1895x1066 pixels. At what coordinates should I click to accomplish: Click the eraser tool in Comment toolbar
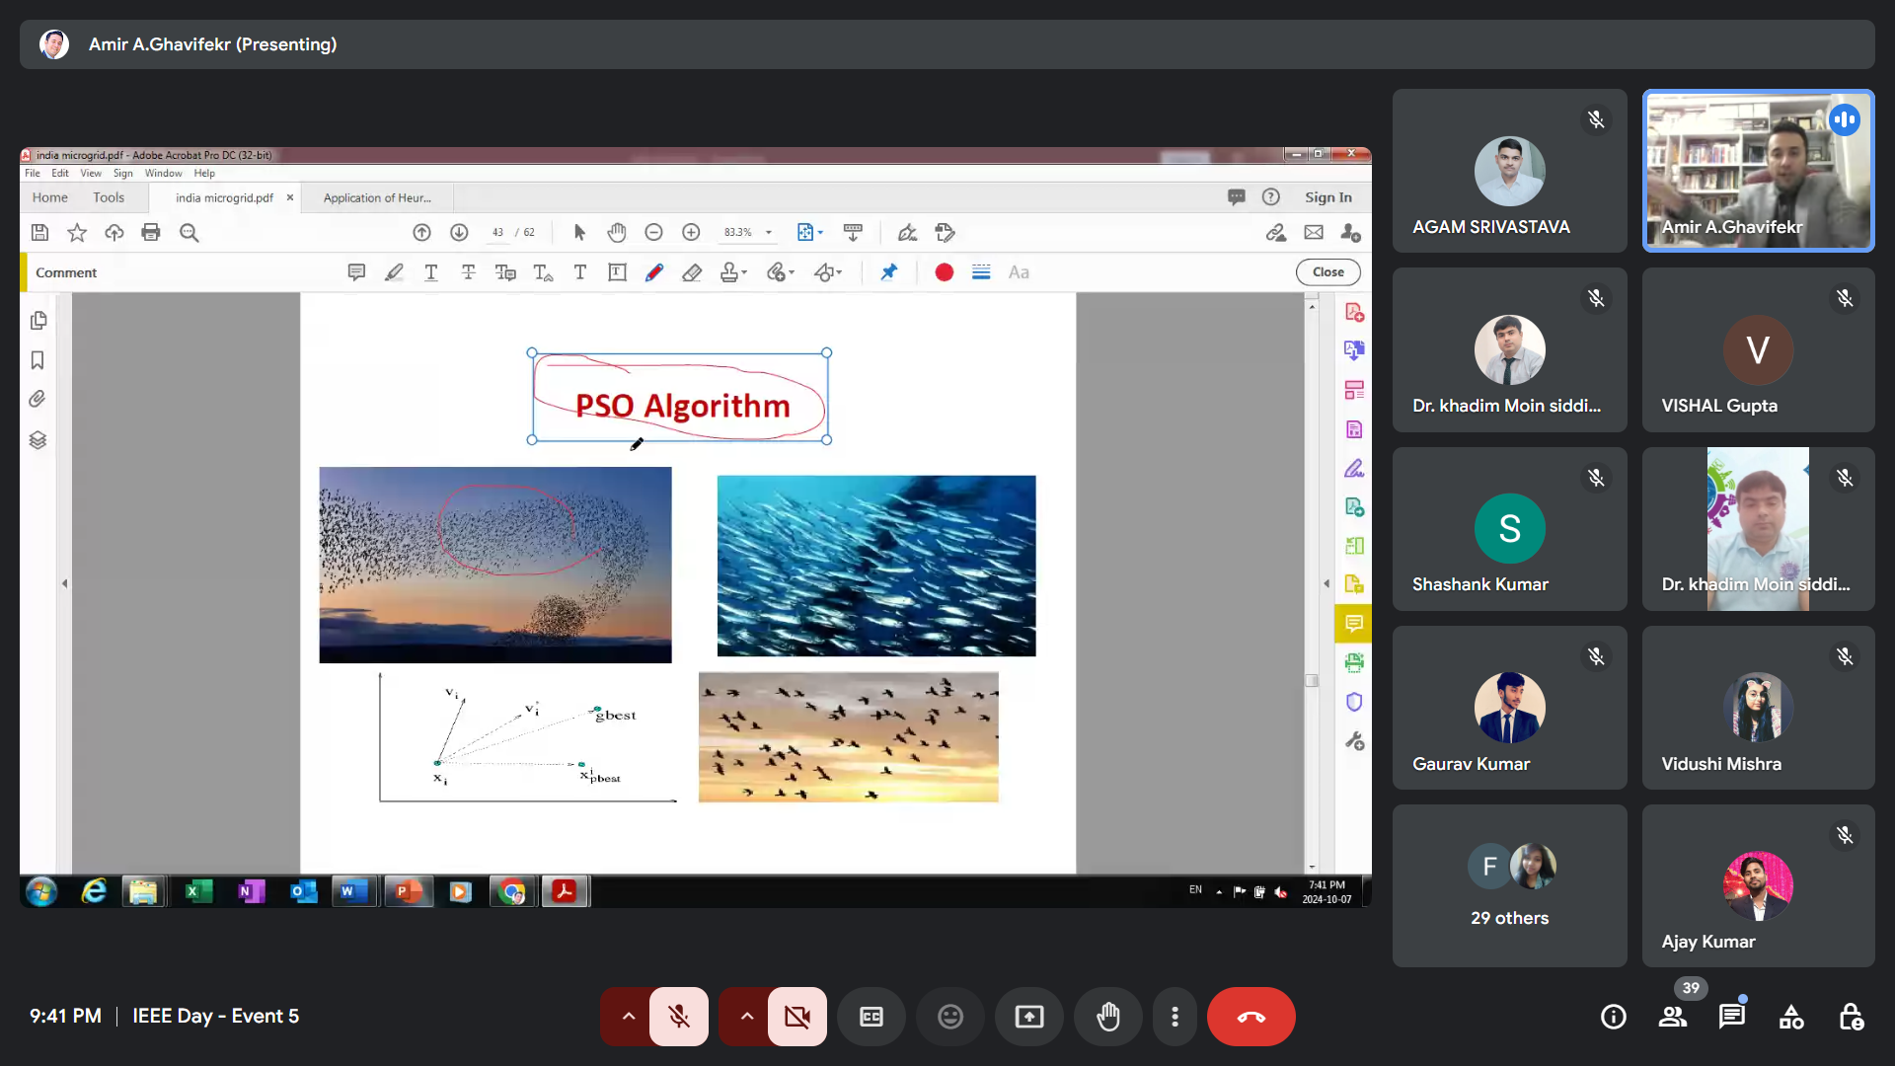(x=692, y=272)
